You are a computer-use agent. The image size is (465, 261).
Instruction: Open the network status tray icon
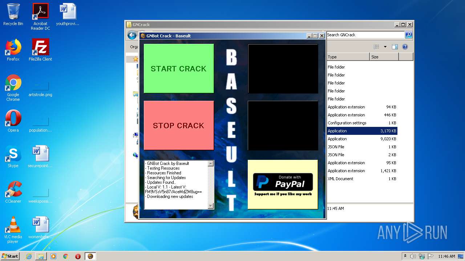[x=422, y=256]
